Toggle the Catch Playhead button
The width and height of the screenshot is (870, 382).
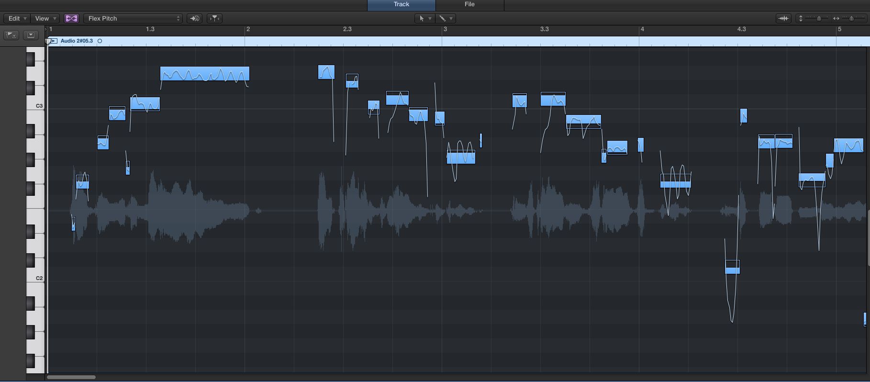(x=194, y=18)
